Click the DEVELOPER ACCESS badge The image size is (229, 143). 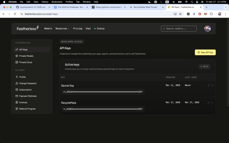72,42
